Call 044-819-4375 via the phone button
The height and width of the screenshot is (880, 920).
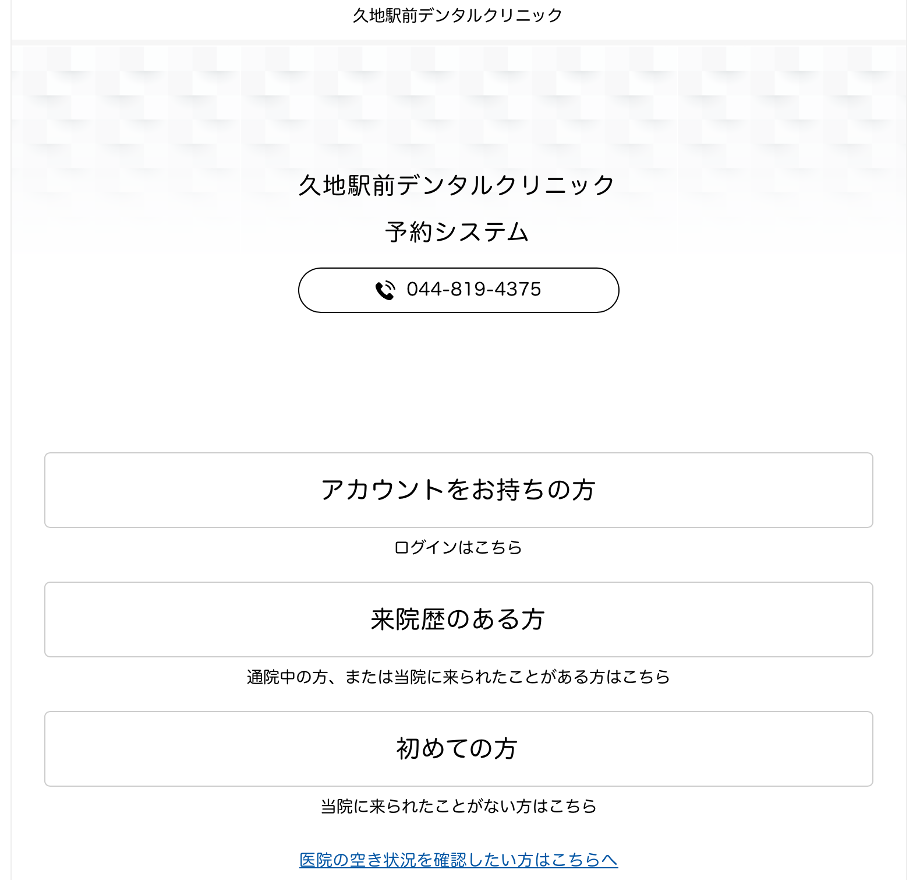click(x=459, y=290)
